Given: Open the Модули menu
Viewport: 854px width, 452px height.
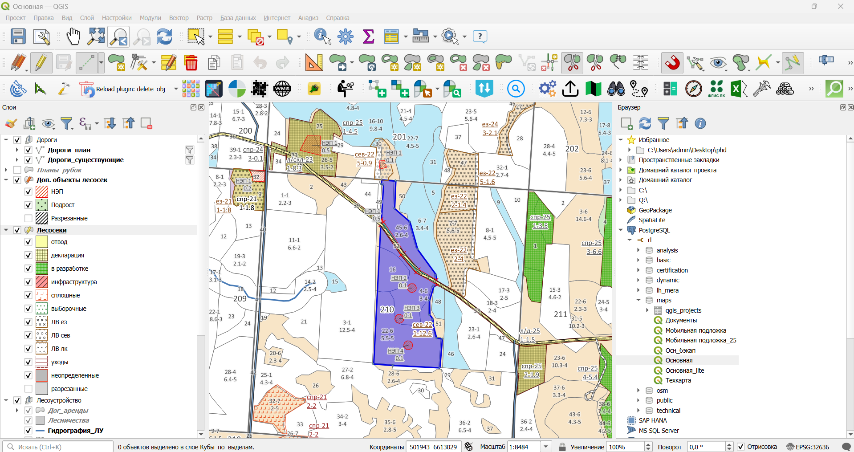Looking at the screenshot, I should tap(150, 18).
